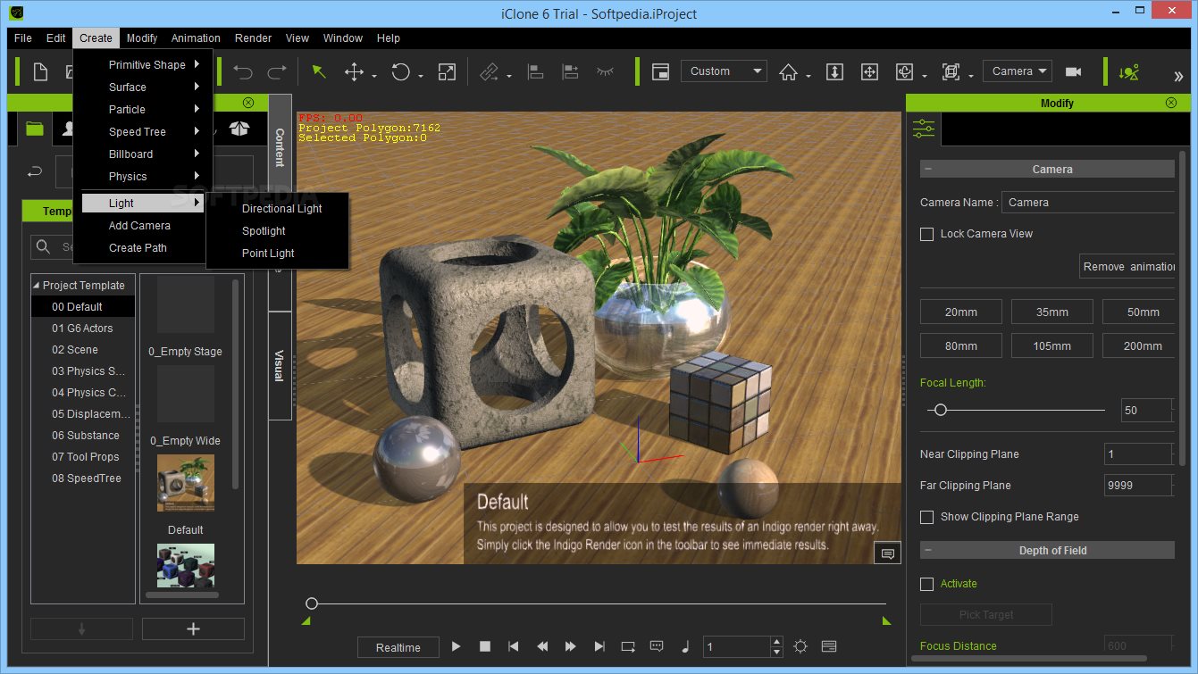Open the Render menu
This screenshot has width=1198, height=674.
[253, 38]
